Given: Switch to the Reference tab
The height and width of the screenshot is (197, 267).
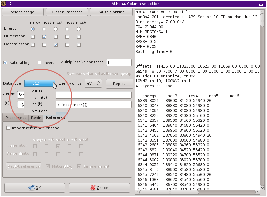Looking at the screenshot, I should click(x=56, y=117).
